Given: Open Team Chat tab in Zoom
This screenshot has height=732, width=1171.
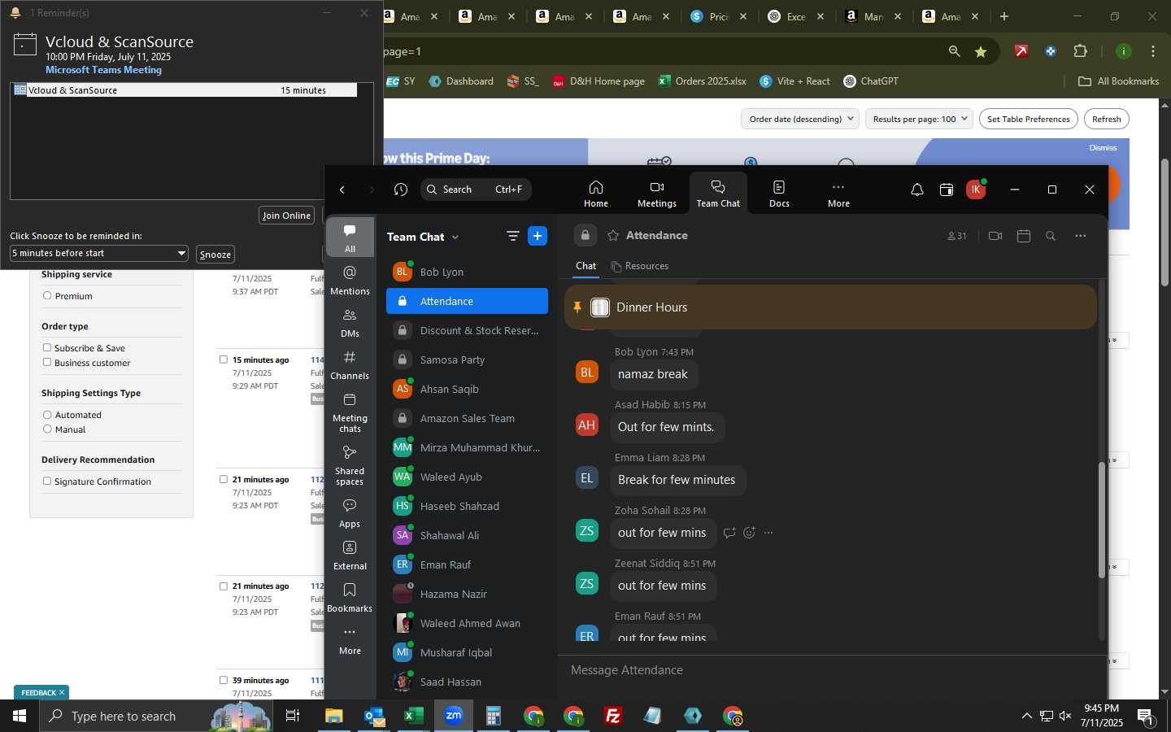Looking at the screenshot, I should pos(718,194).
